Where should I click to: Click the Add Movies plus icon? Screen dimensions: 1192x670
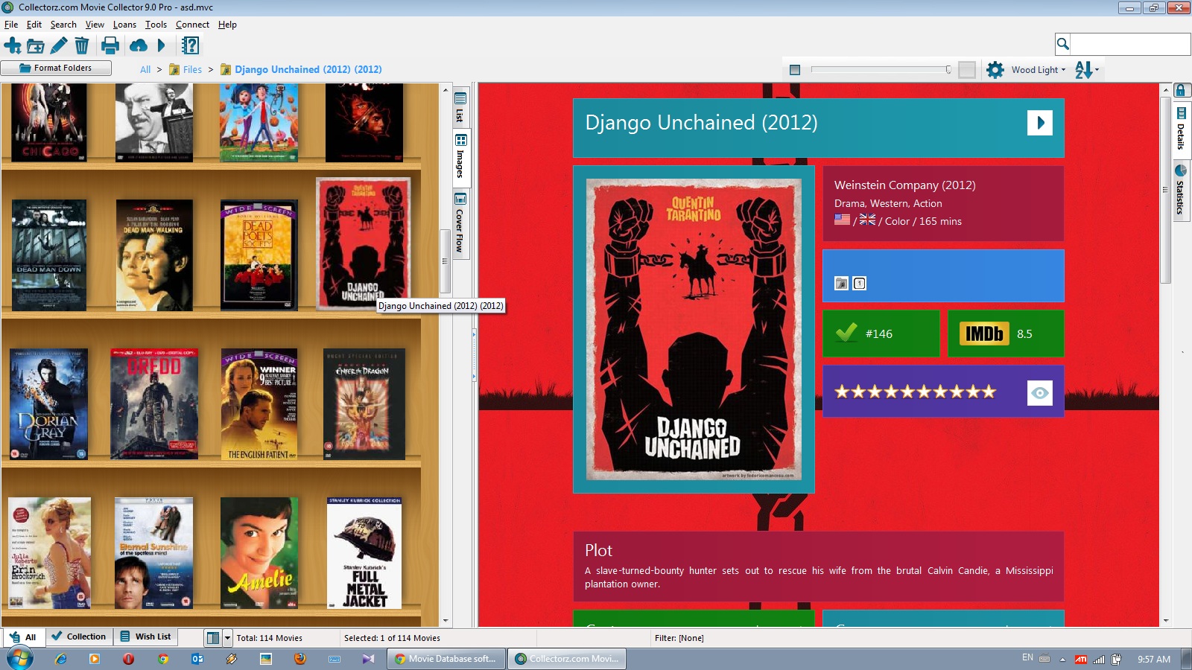click(13, 46)
